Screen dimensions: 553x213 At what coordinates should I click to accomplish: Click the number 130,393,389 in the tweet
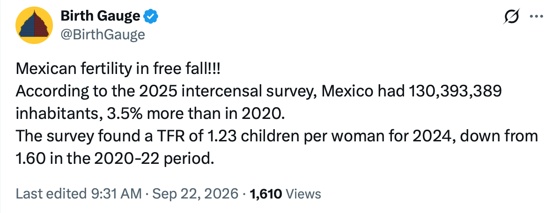point(455,92)
